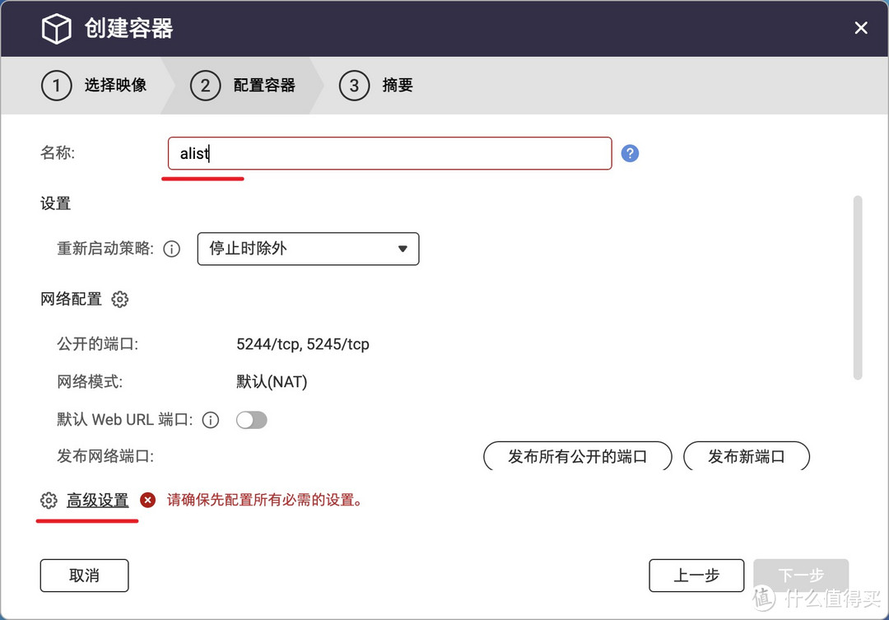Click info icon next to 重新启动策略
The image size is (889, 620).
[171, 249]
